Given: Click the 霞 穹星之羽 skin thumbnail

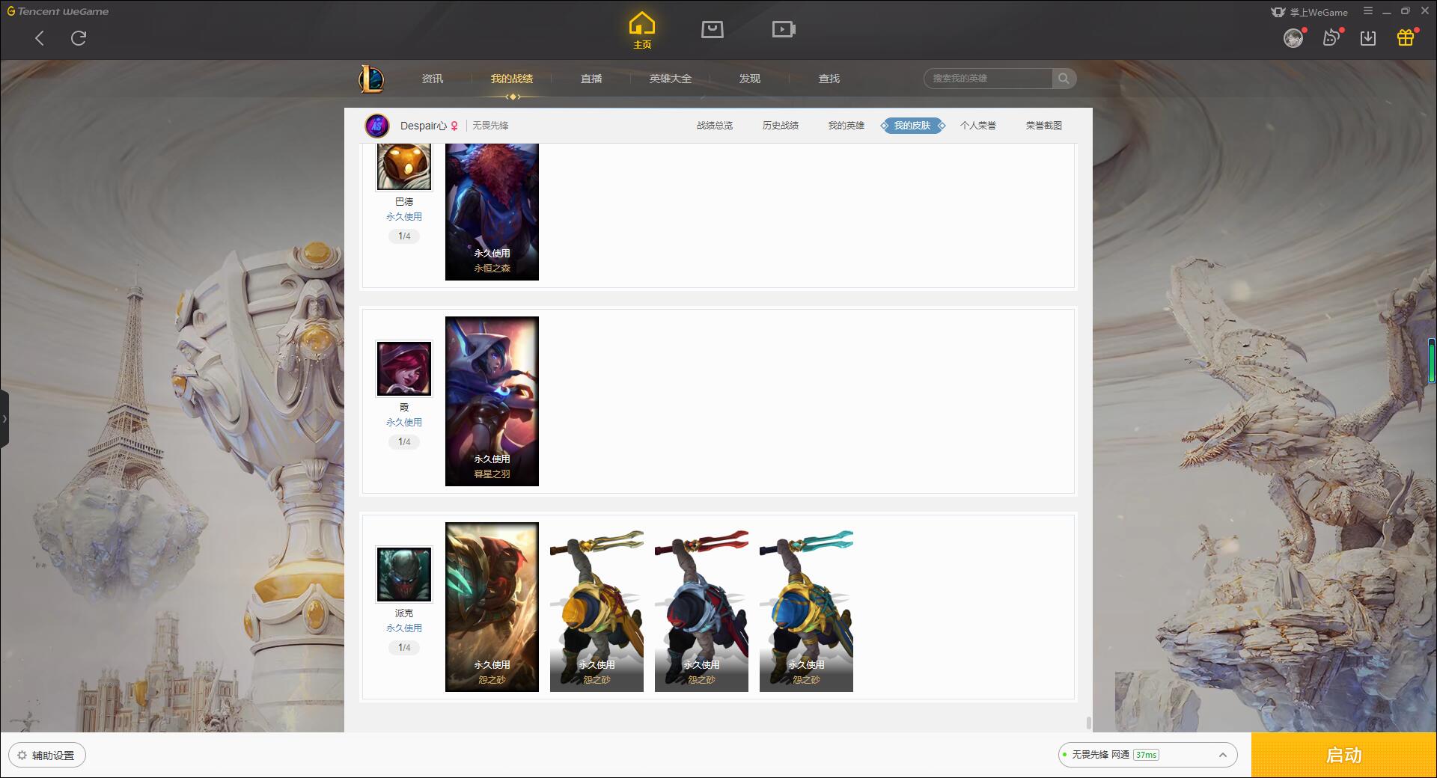Looking at the screenshot, I should point(492,401).
